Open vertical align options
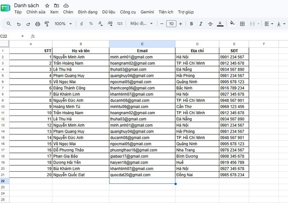 coord(281,24)
